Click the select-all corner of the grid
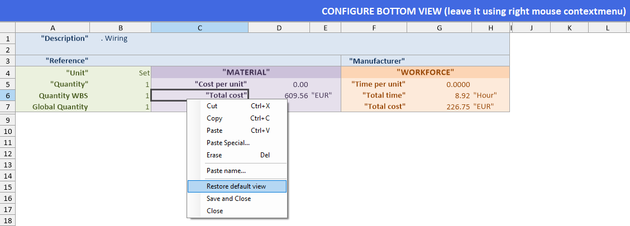This screenshot has height=226, width=630. click(8, 27)
